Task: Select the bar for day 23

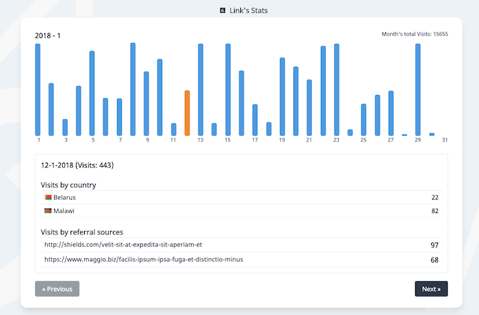Action: 337,90
